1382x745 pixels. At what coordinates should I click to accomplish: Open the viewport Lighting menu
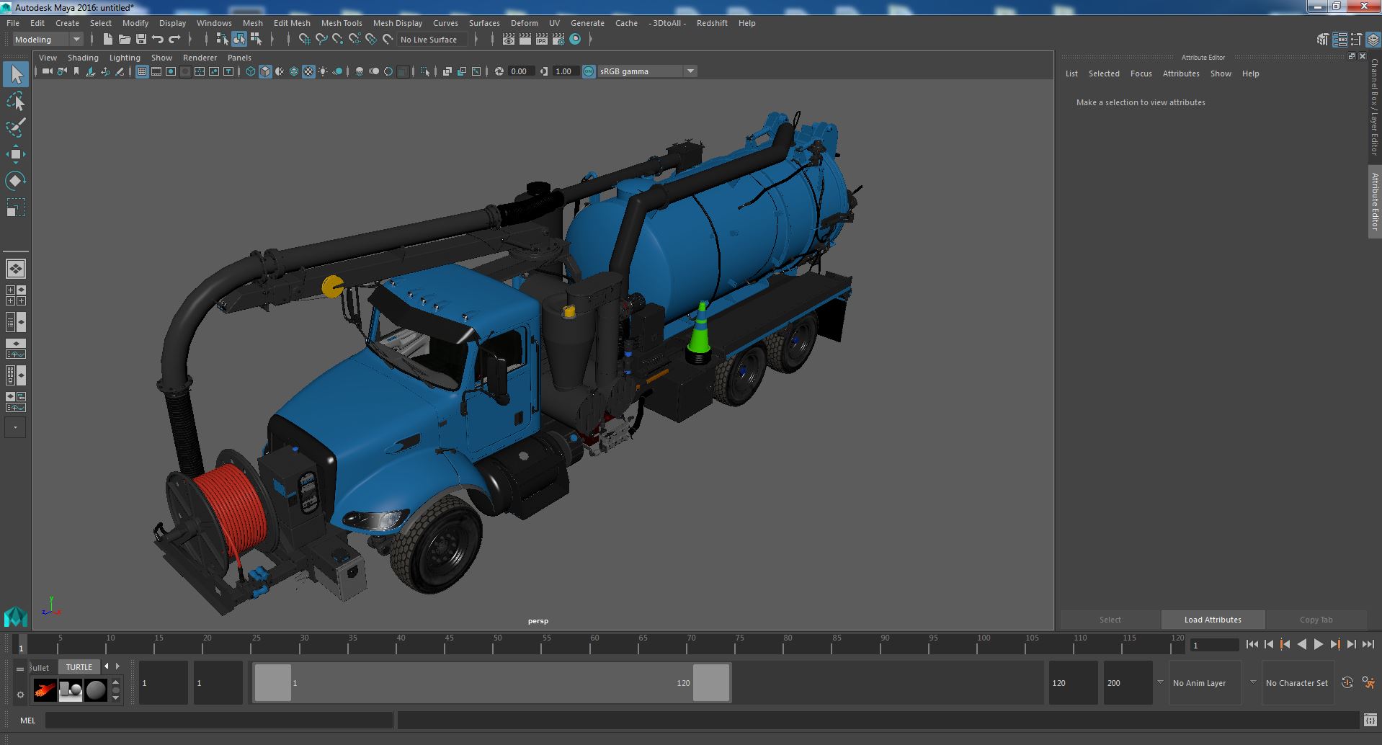125,58
